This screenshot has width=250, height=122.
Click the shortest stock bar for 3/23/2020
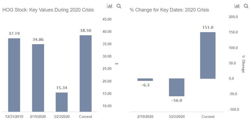[x=62, y=102]
